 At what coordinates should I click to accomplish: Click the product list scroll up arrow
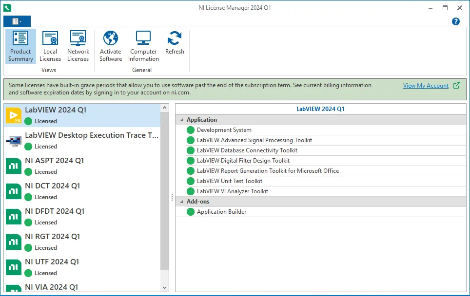click(x=165, y=108)
